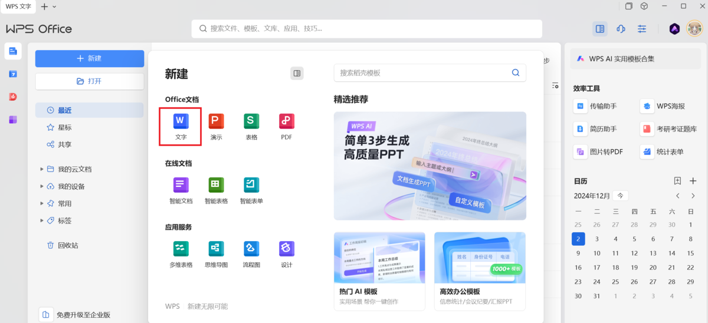Open 热门 AI 模板 card

pos(379,271)
